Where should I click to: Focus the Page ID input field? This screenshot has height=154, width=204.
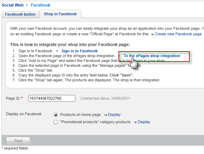52,98
